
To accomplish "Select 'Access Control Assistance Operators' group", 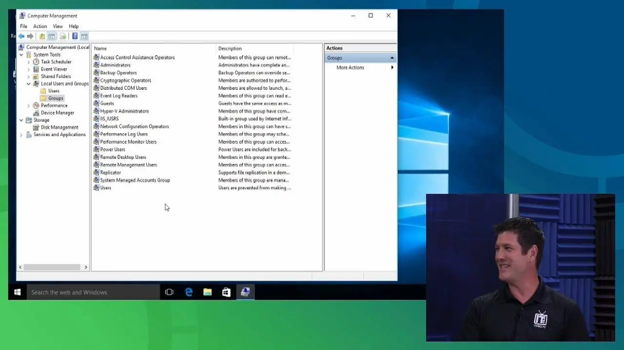I will click(137, 58).
